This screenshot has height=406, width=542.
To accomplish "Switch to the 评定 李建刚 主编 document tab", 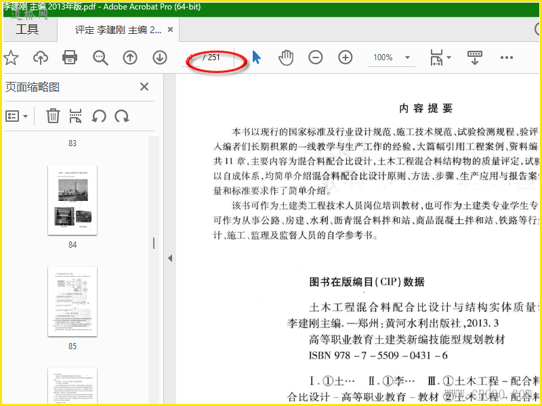I will 118,30.
